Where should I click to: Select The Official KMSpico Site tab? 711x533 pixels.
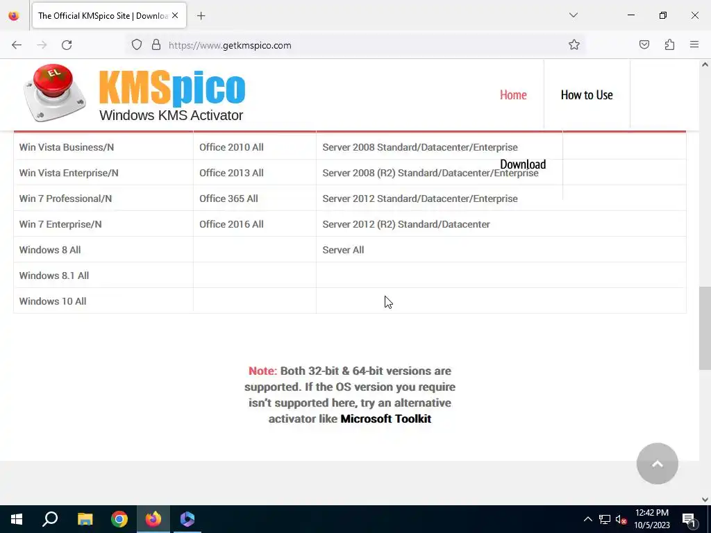click(x=109, y=15)
